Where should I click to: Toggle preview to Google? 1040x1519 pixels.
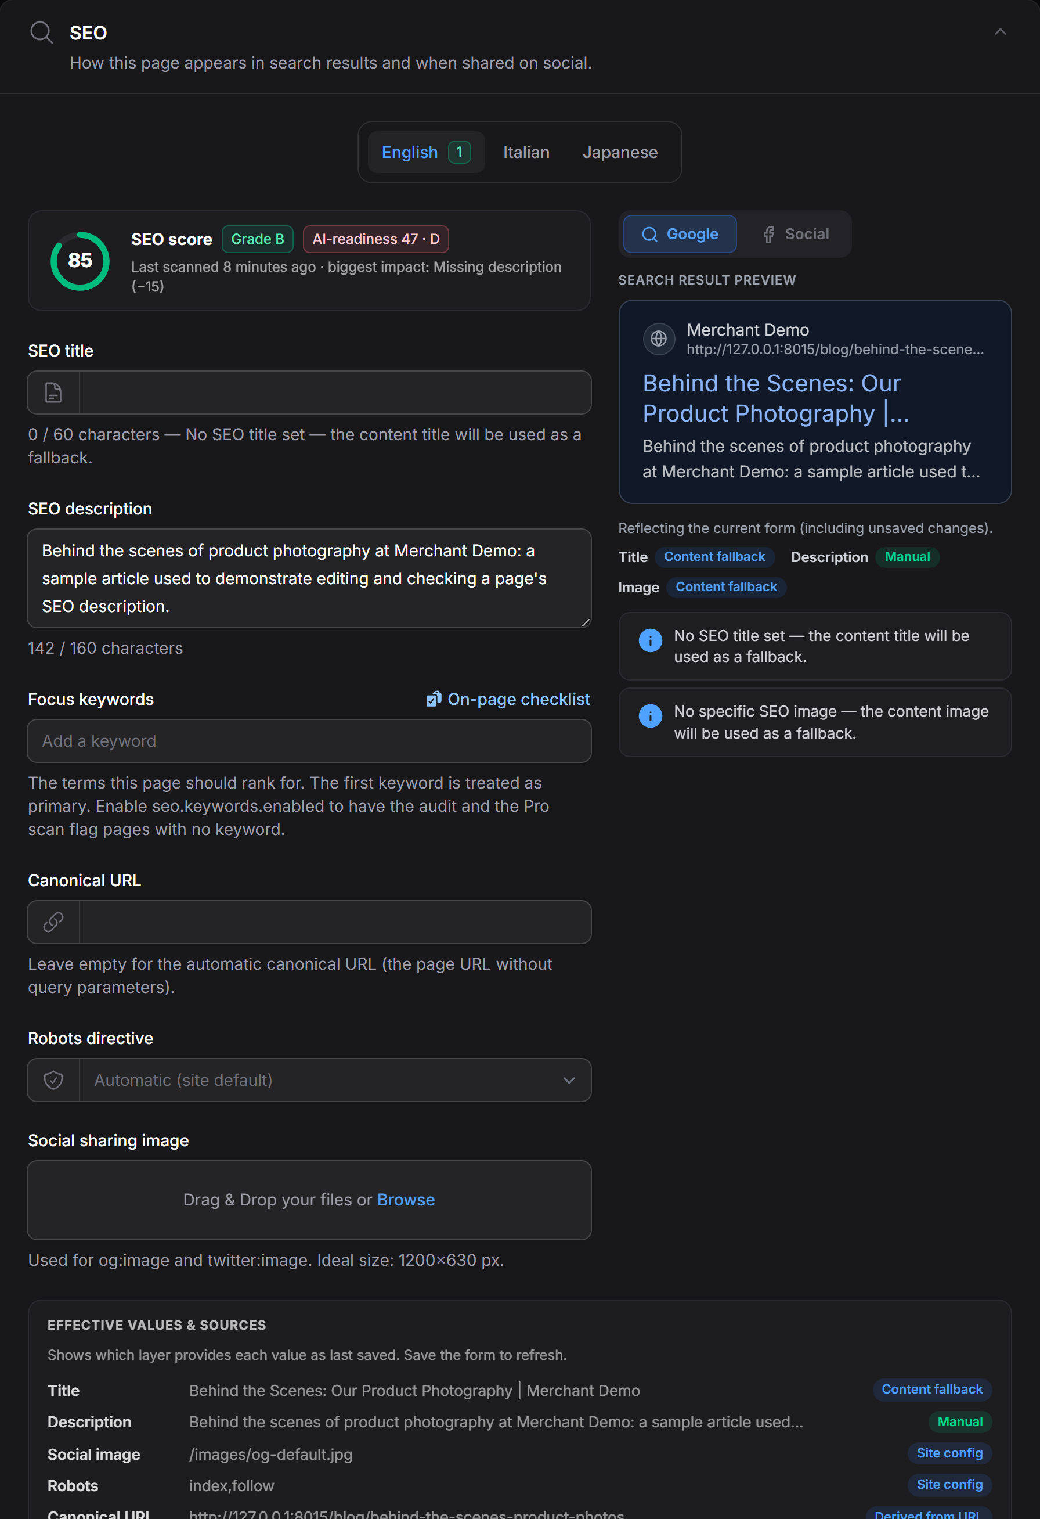(680, 234)
